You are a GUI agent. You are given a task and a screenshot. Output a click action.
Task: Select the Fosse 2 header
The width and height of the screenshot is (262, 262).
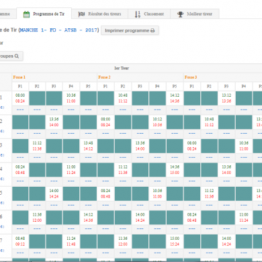pyautogui.click(x=104, y=77)
